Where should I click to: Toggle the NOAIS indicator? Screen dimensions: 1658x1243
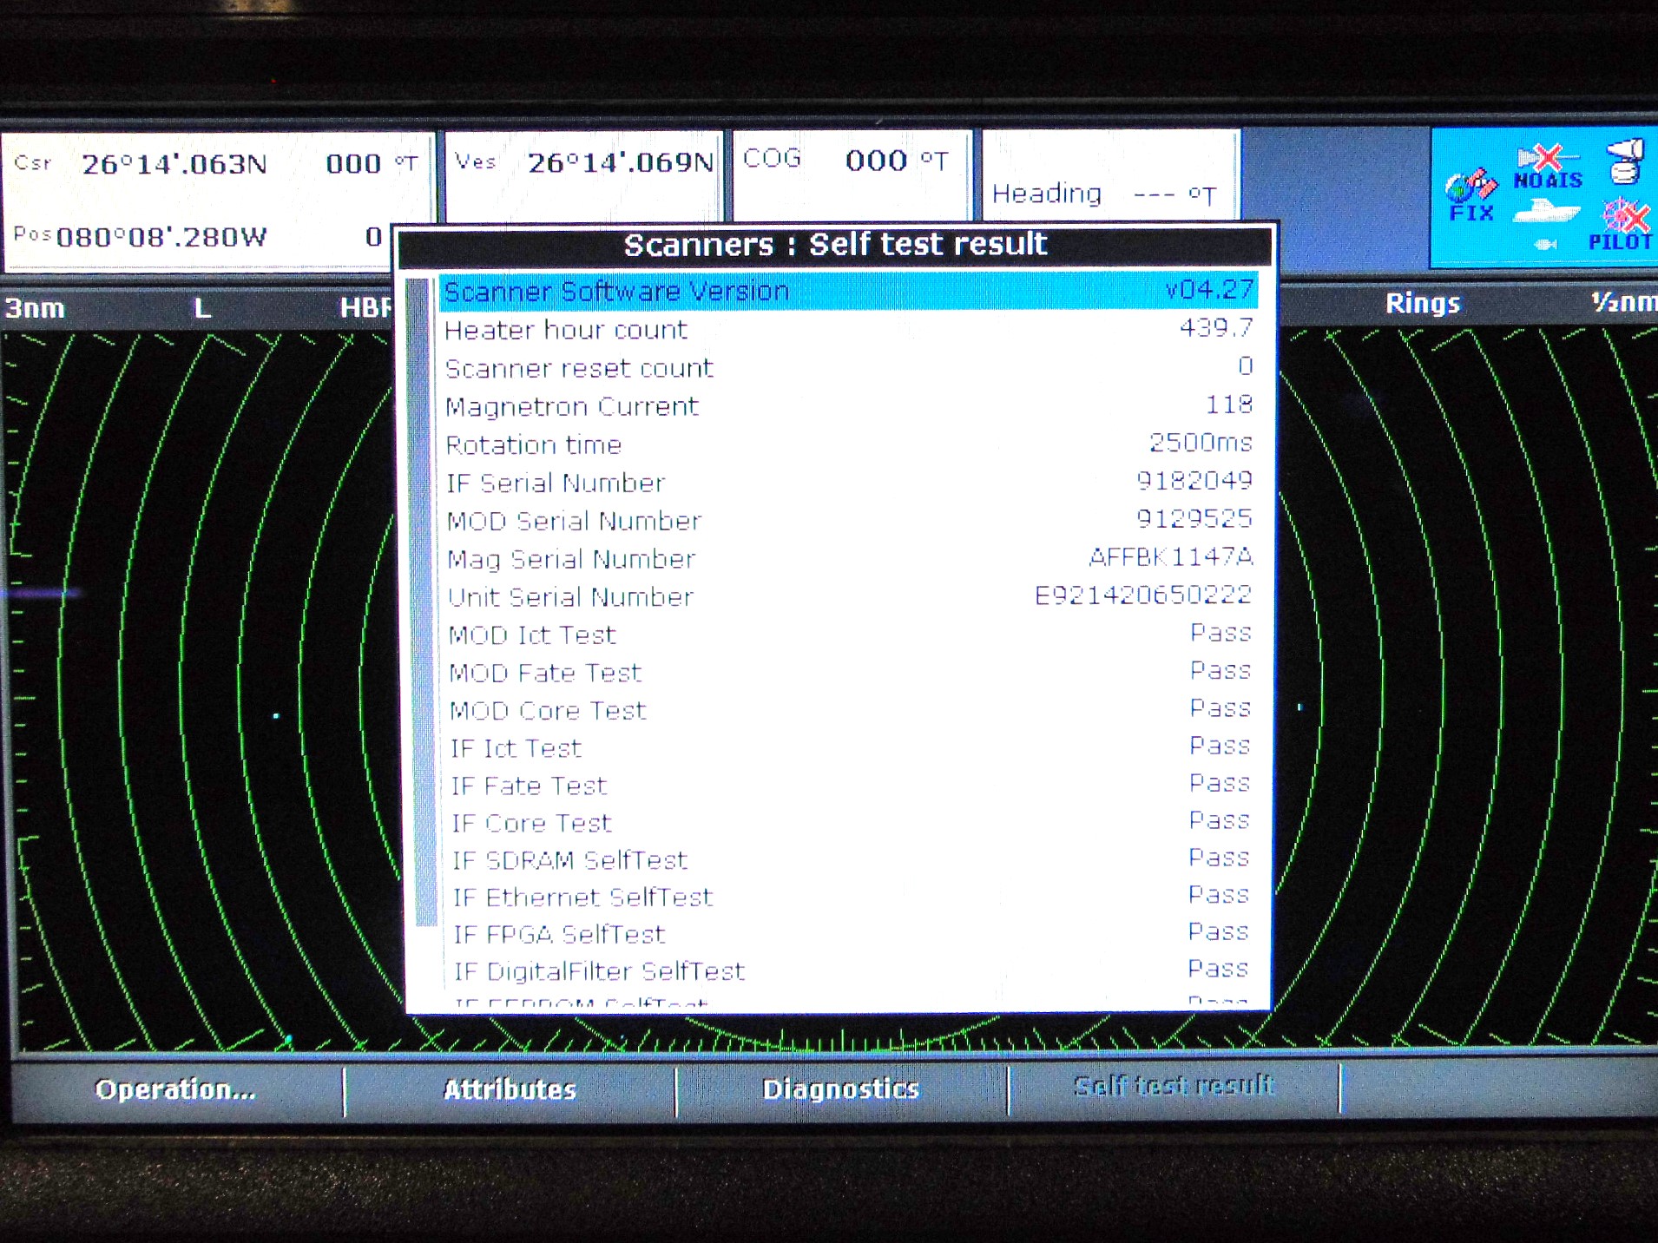tap(1548, 166)
